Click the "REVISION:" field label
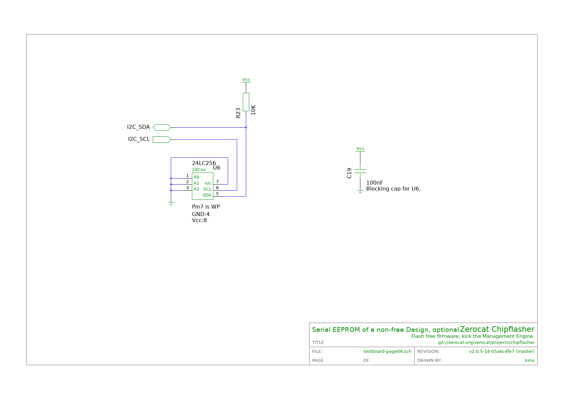The image size is (564, 399). click(x=428, y=351)
